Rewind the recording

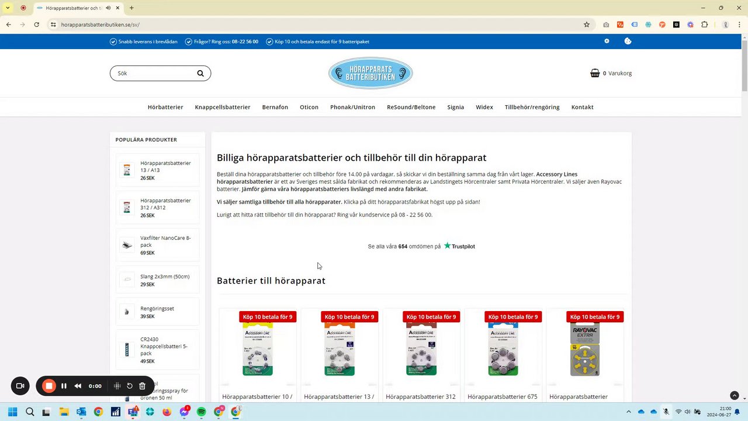tap(78, 386)
